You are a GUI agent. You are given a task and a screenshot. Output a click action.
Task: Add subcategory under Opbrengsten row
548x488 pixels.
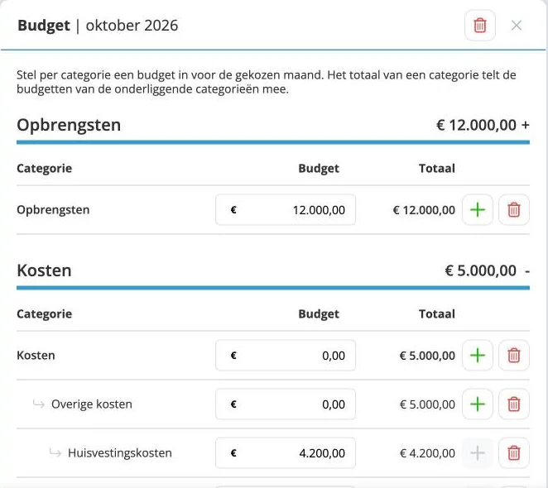(478, 209)
